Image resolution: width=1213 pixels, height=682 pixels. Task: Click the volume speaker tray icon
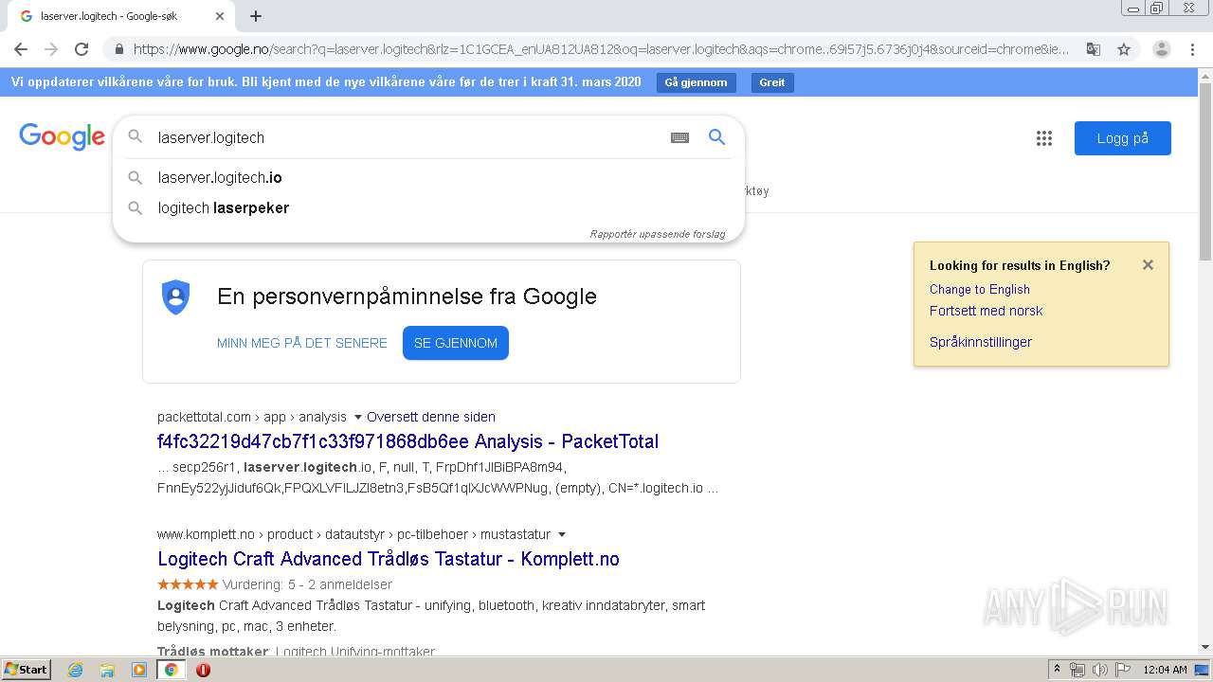click(1099, 670)
